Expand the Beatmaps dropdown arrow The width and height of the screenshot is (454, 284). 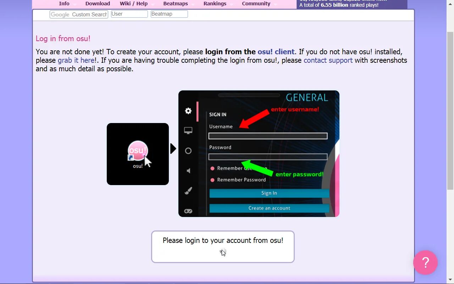[x=193, y=5]
